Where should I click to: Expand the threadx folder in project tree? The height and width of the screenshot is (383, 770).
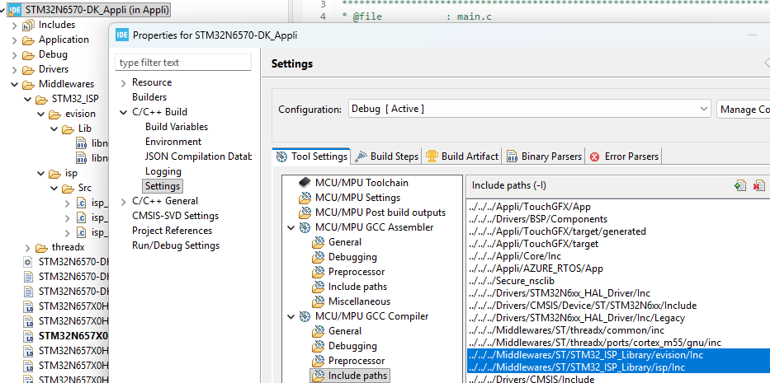click(x=27, y=248)
